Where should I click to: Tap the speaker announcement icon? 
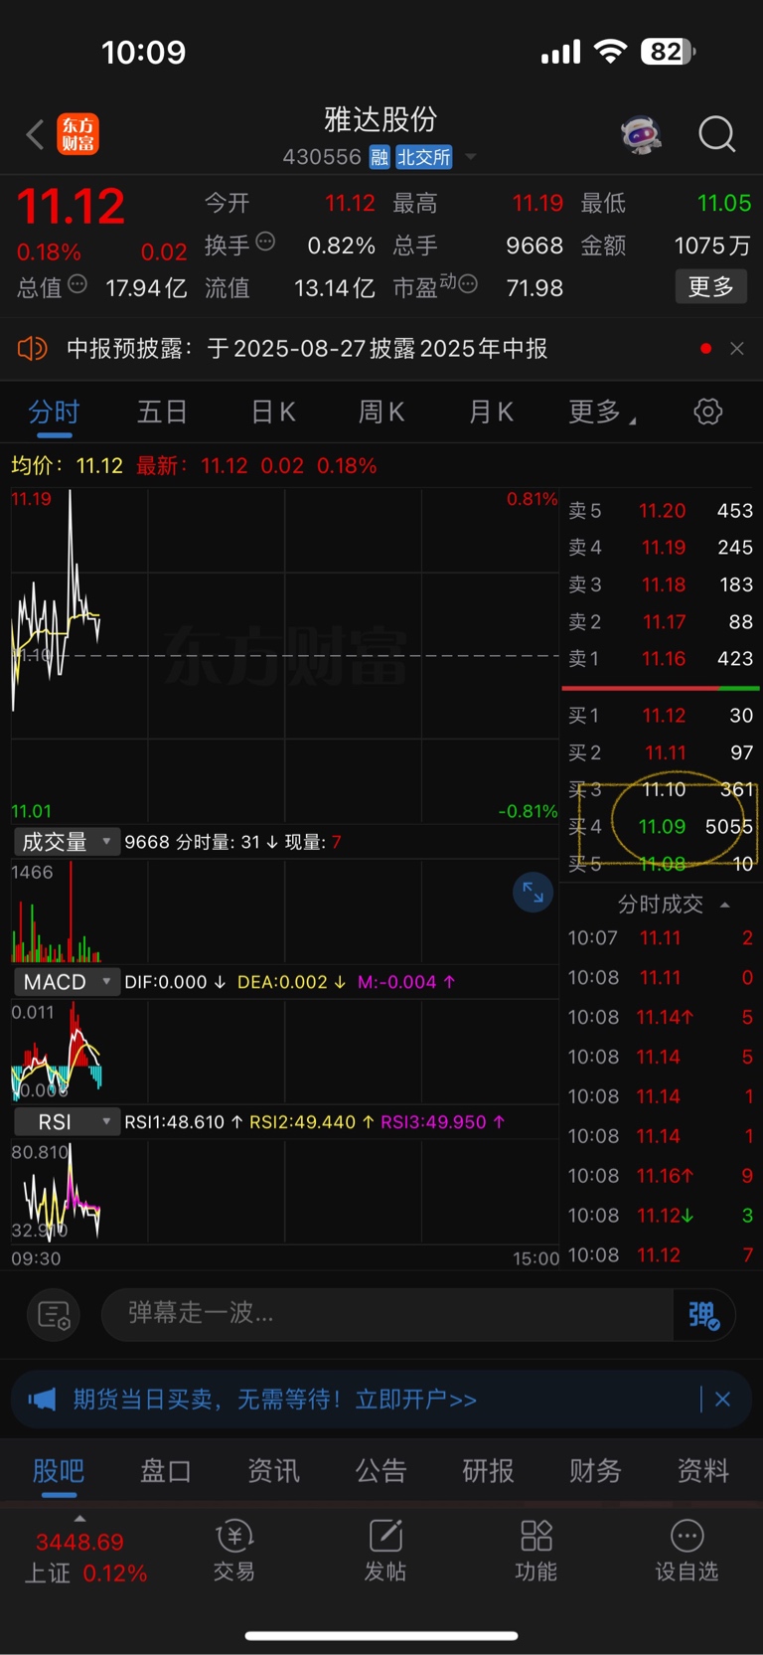tap(33, 349)
